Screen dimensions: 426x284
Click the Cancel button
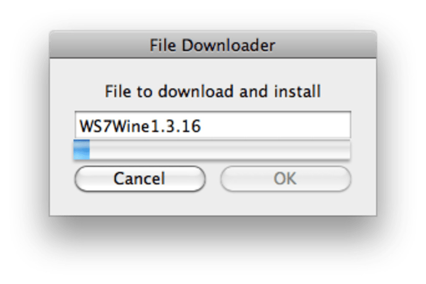point(139,179)
